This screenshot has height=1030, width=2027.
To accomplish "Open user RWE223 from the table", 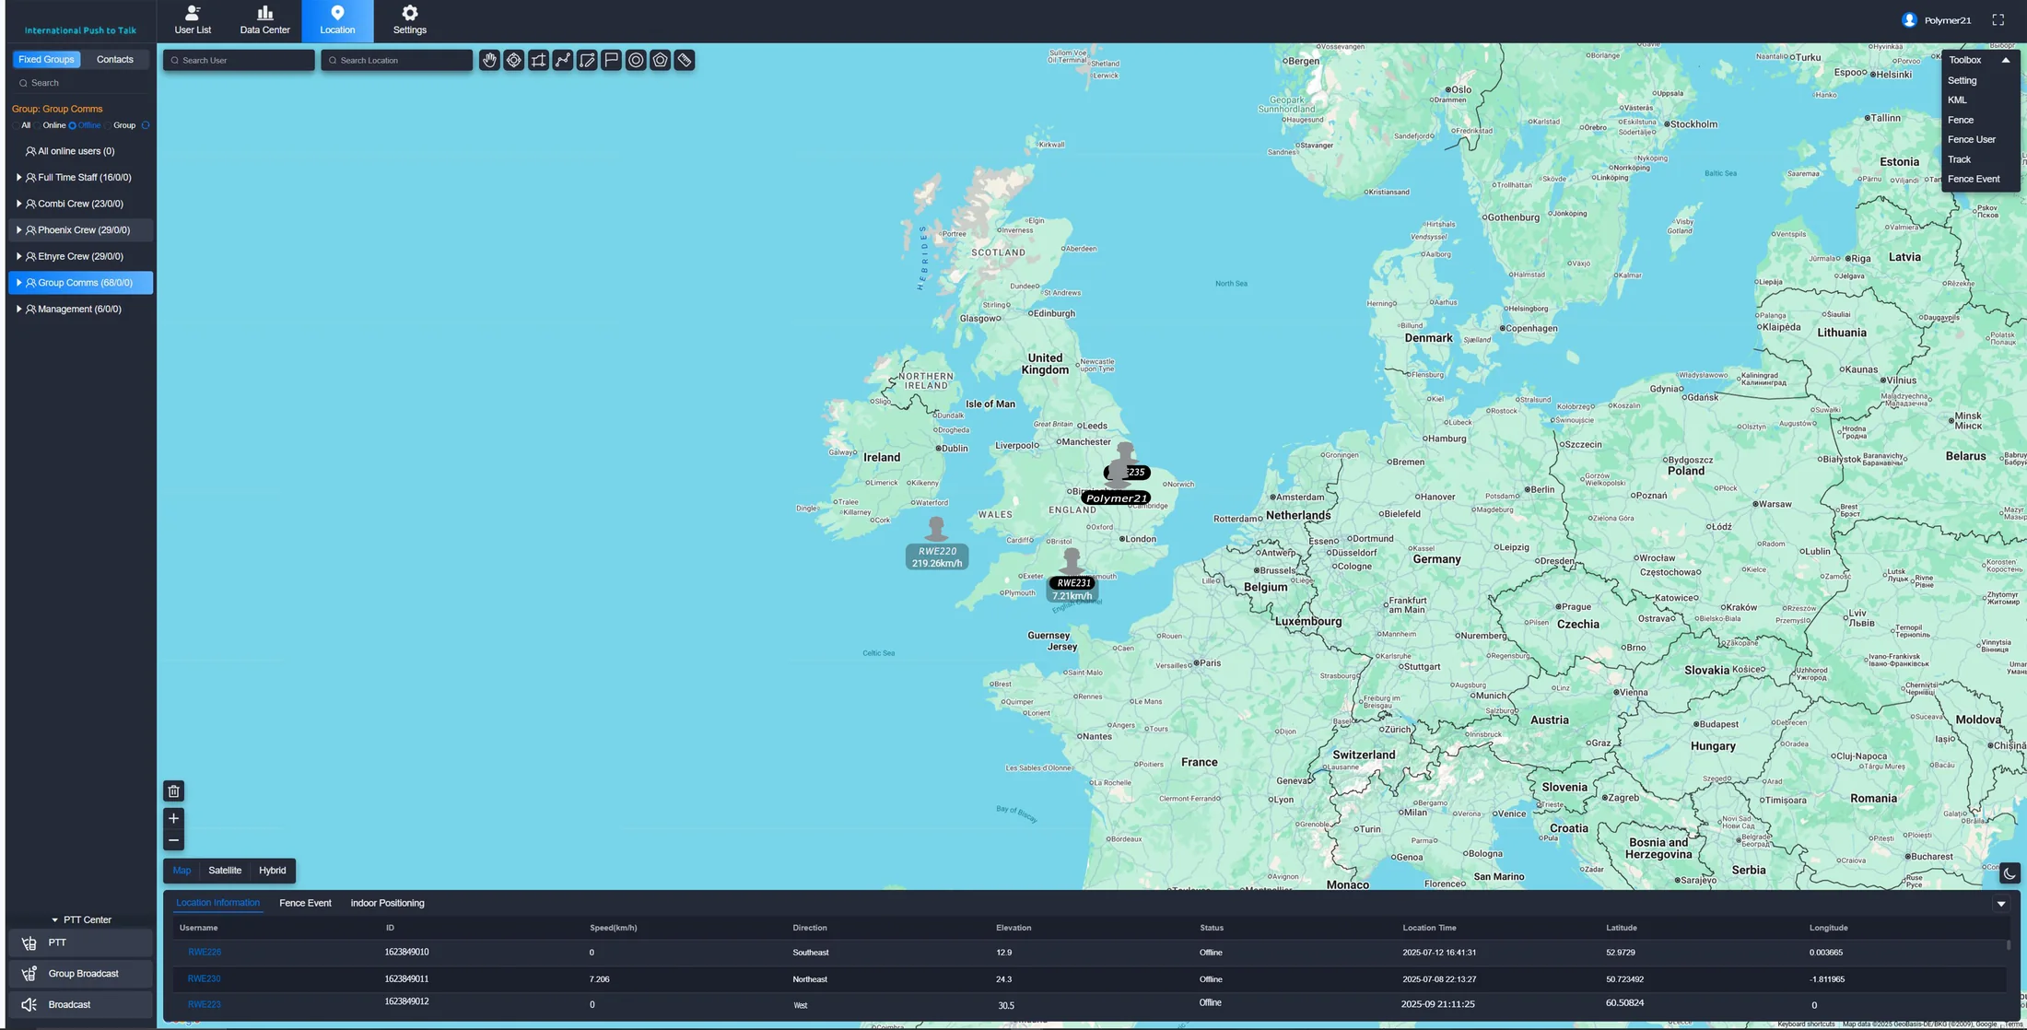I will coord(205,1004).
